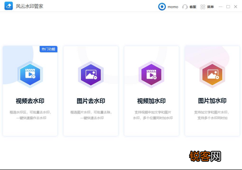This screenshot has height=170, width=242.
Task: Click the 风云水印管家 title text
Action: click(29, 6)
